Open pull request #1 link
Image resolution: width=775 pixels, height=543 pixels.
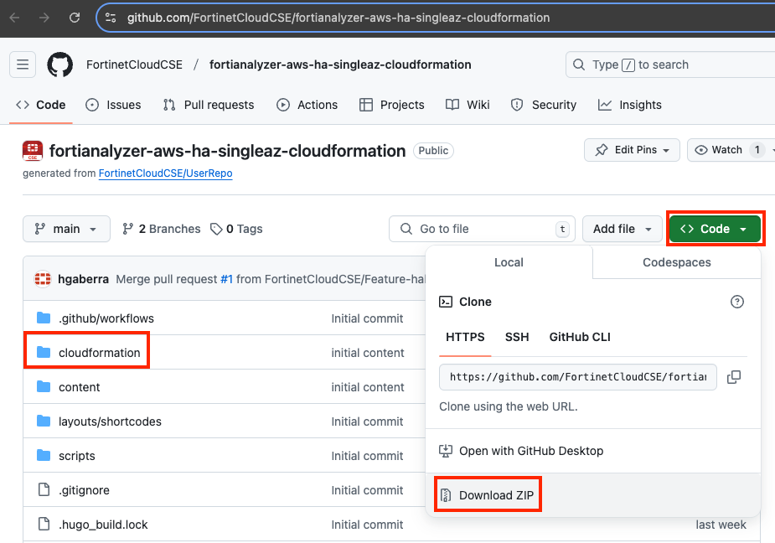tap(226, 279)
